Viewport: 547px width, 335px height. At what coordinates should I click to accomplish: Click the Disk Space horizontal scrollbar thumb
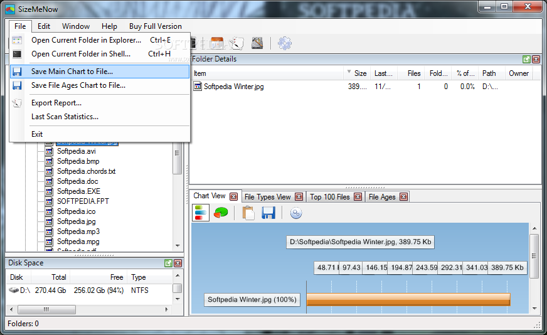pos(46,309)
